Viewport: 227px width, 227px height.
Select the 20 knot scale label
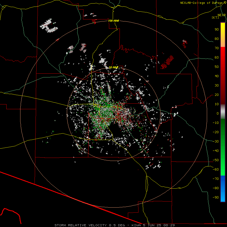pos(217,95)
